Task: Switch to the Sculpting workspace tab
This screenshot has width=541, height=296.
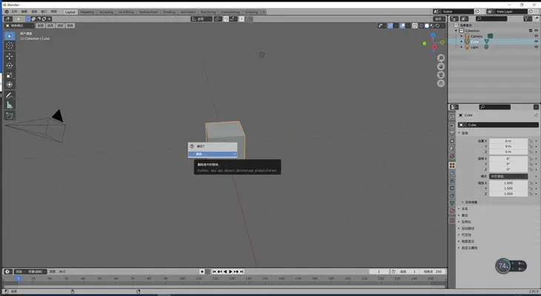Action: pyautogui.click(x=106, y=12)
